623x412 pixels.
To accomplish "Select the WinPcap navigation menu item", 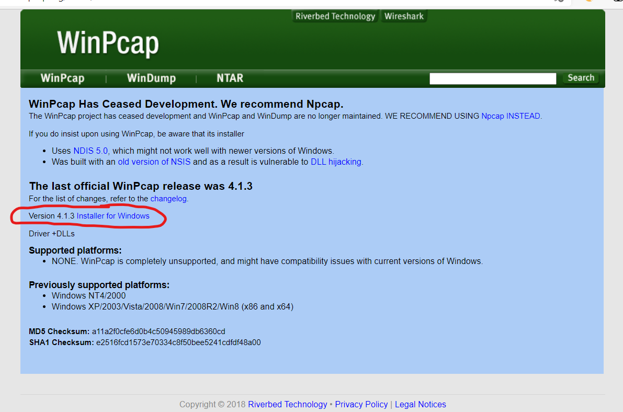I will tap(62, 78).
